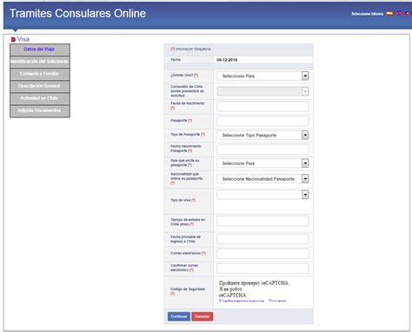Open the Identificación del Solicitante tab
Image resolution: width=412 pixels, height=332 pixels.
40,62
